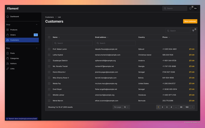Go to page 100 of results
Viewport: 205px width, 128px height.
coord(187,107)
